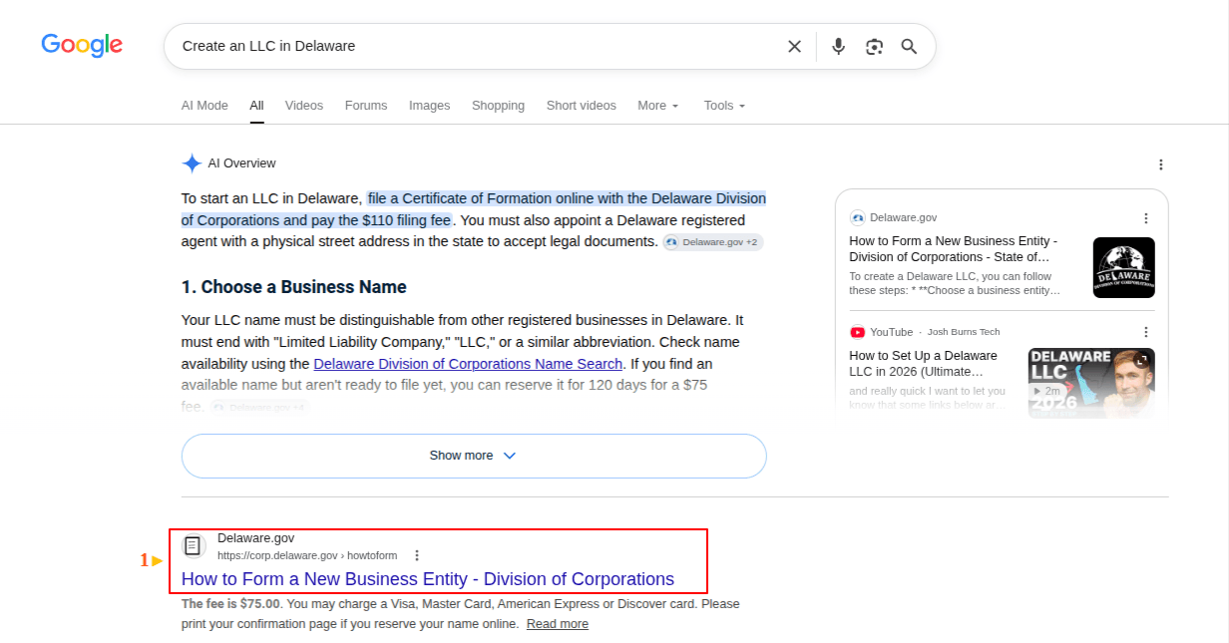Click the magnifying glass search button
This screenshot has height=643, width=1229.
point(909,46)
